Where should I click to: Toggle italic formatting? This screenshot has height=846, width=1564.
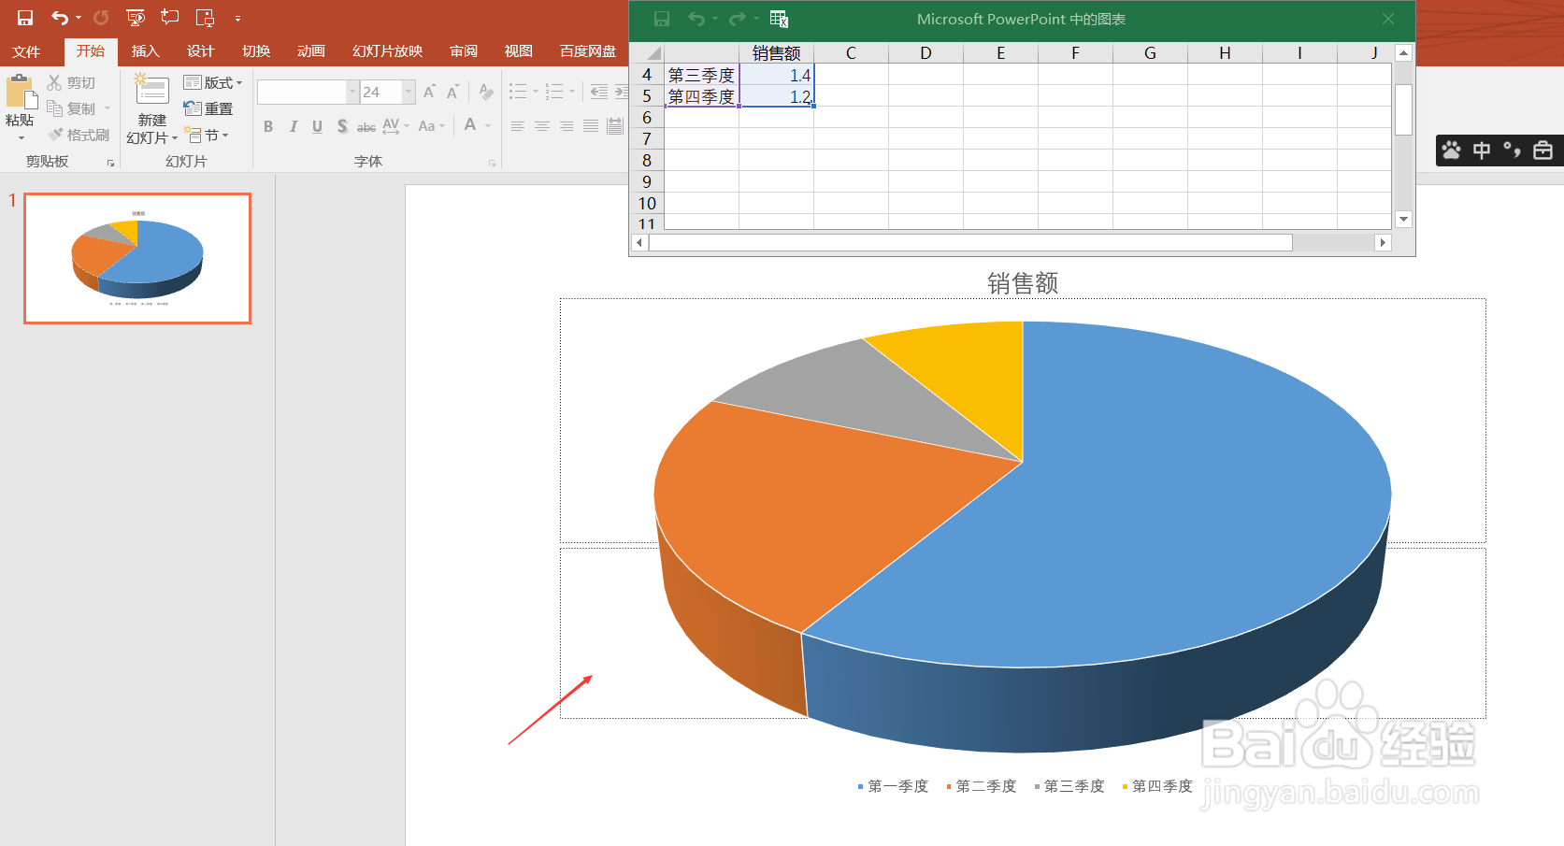pos(293,126)
